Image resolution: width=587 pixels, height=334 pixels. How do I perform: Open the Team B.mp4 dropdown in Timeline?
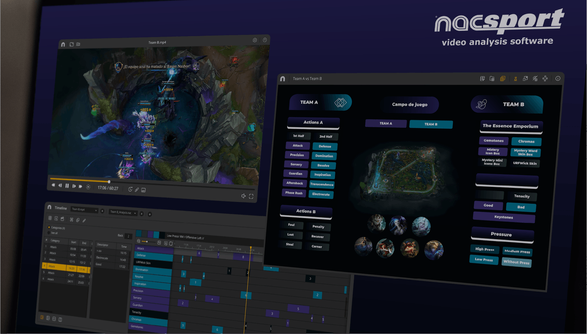[84, 210]
